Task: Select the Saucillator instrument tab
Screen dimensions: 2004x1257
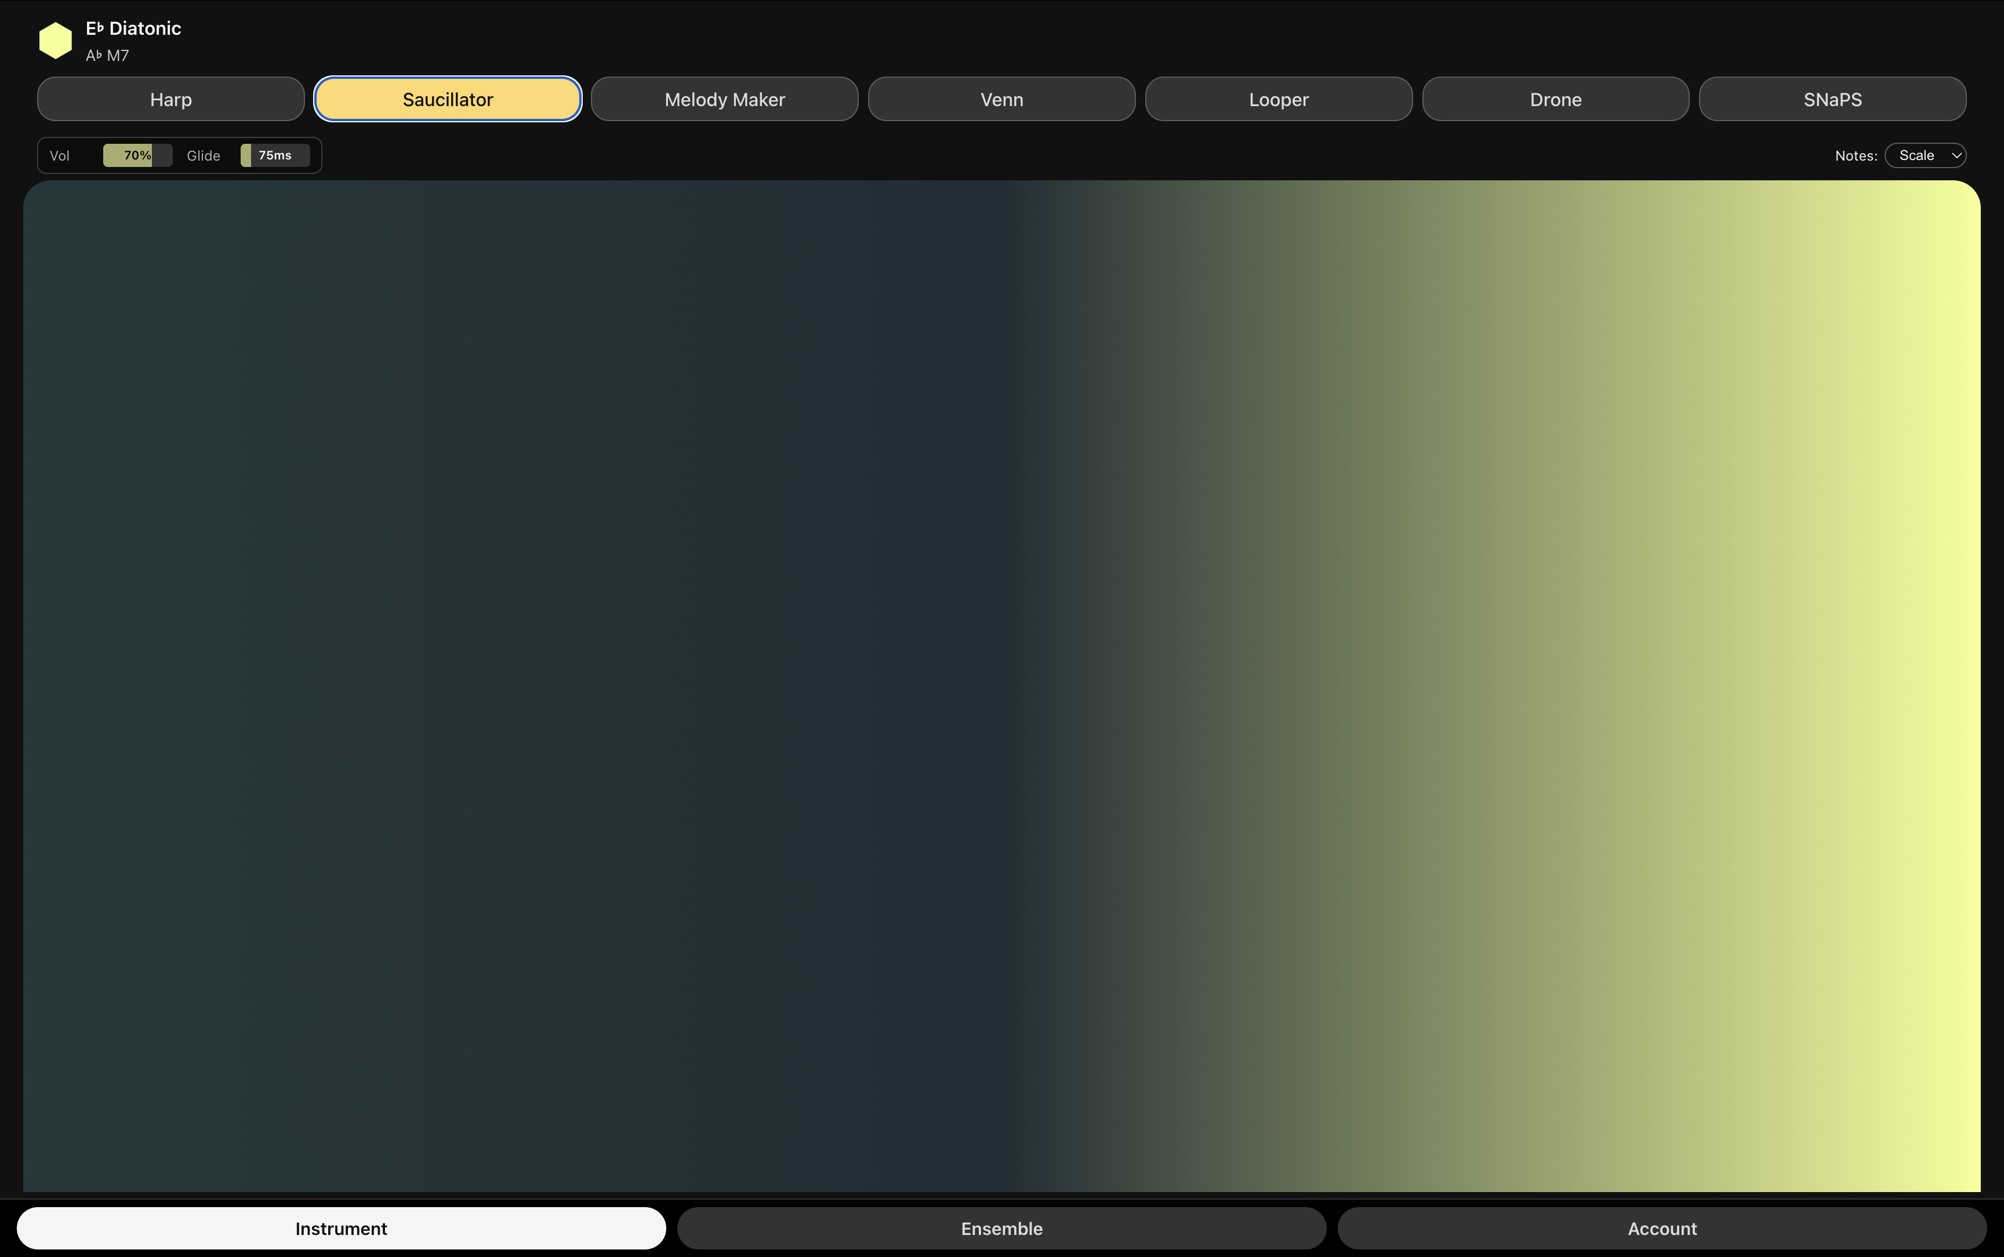Action: [447, 100]
